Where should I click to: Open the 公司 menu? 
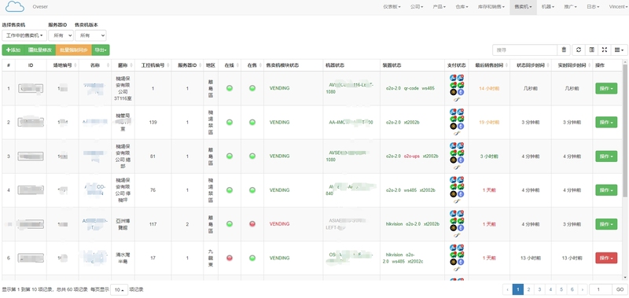click(x=417, y=7)
